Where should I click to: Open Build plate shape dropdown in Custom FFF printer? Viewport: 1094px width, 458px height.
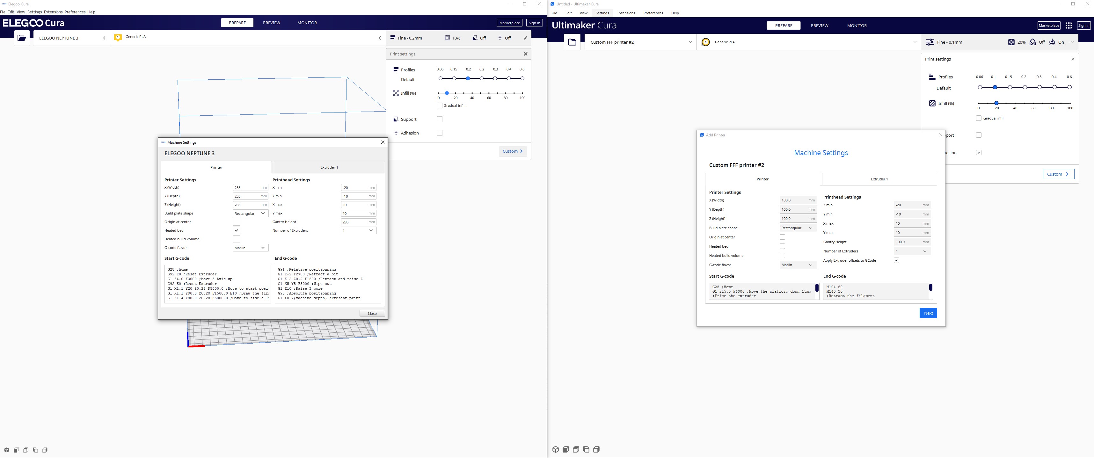pyautogui.click(x=798, y=228)
